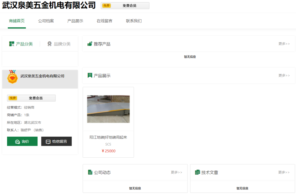Expand 更多 in the 推荐产品 section
The image size is (296, 194).
click(x=284, y=44)
